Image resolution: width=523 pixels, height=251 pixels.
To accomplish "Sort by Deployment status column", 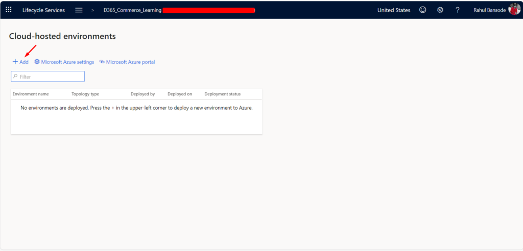I will tap(223, 94).
